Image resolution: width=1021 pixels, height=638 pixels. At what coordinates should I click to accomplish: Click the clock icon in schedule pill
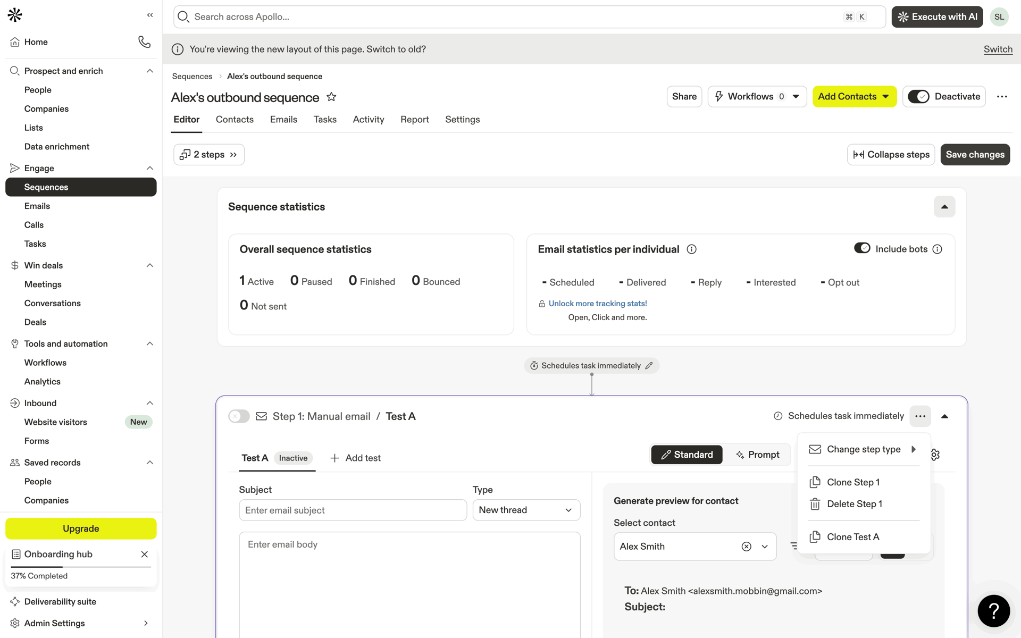click(534, 366)
